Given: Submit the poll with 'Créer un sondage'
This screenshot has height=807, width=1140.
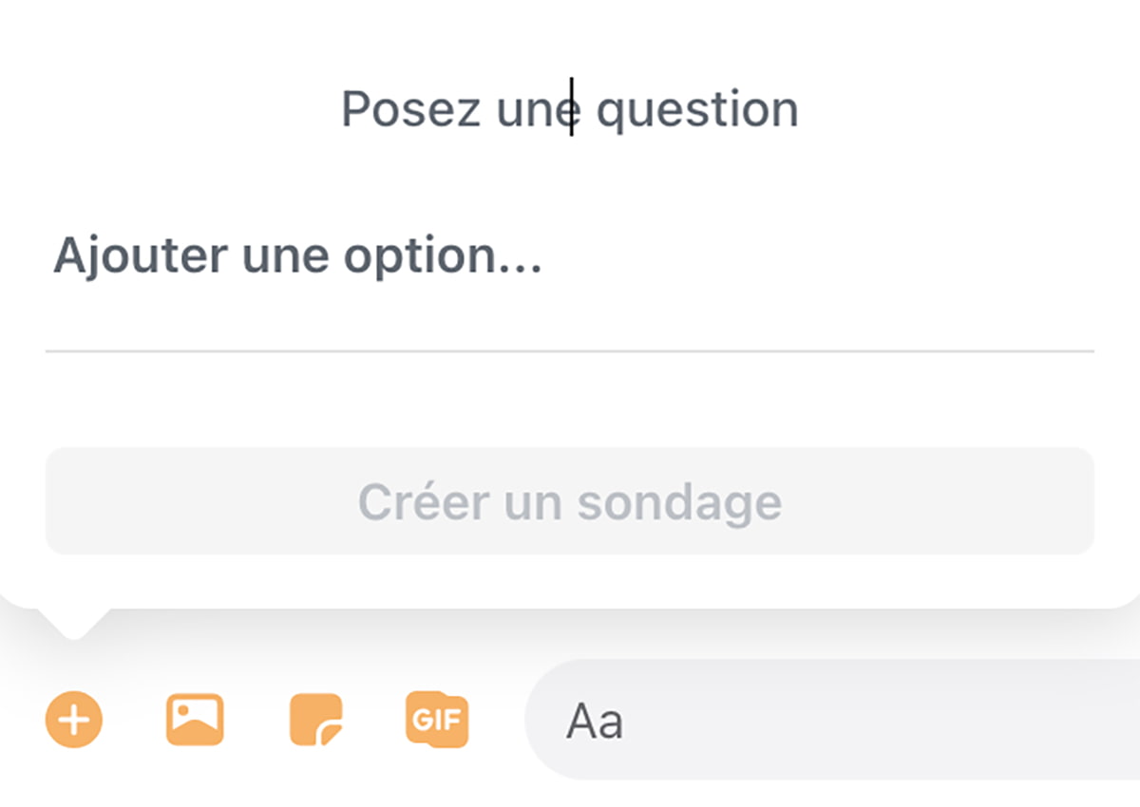Looking at the screenshot, I should pyautogui.click(x=569, y=501).
